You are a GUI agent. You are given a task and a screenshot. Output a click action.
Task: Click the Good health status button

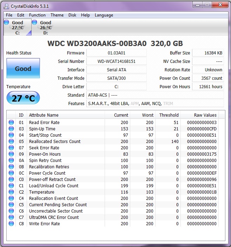[x=23, y=68]
